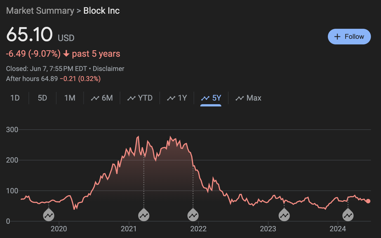
Task: Follow Block Inc stock
Action: (x=349, y=37)
